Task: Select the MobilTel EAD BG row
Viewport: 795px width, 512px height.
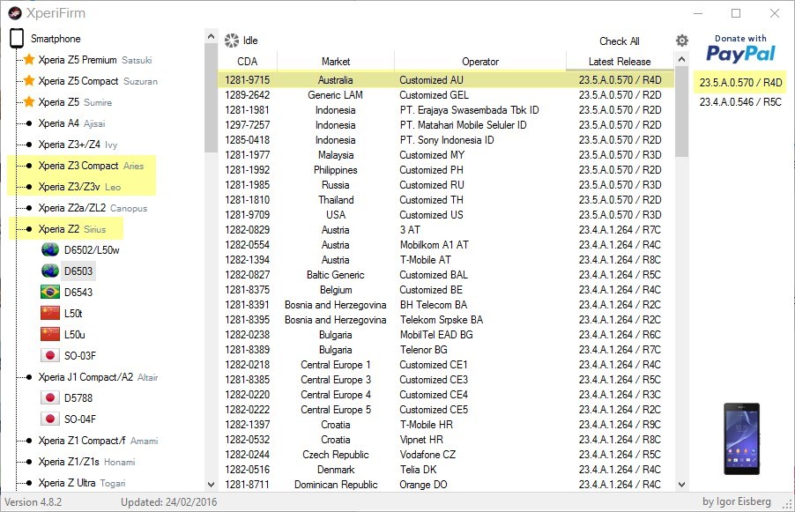Action: (x=446, y=335)
